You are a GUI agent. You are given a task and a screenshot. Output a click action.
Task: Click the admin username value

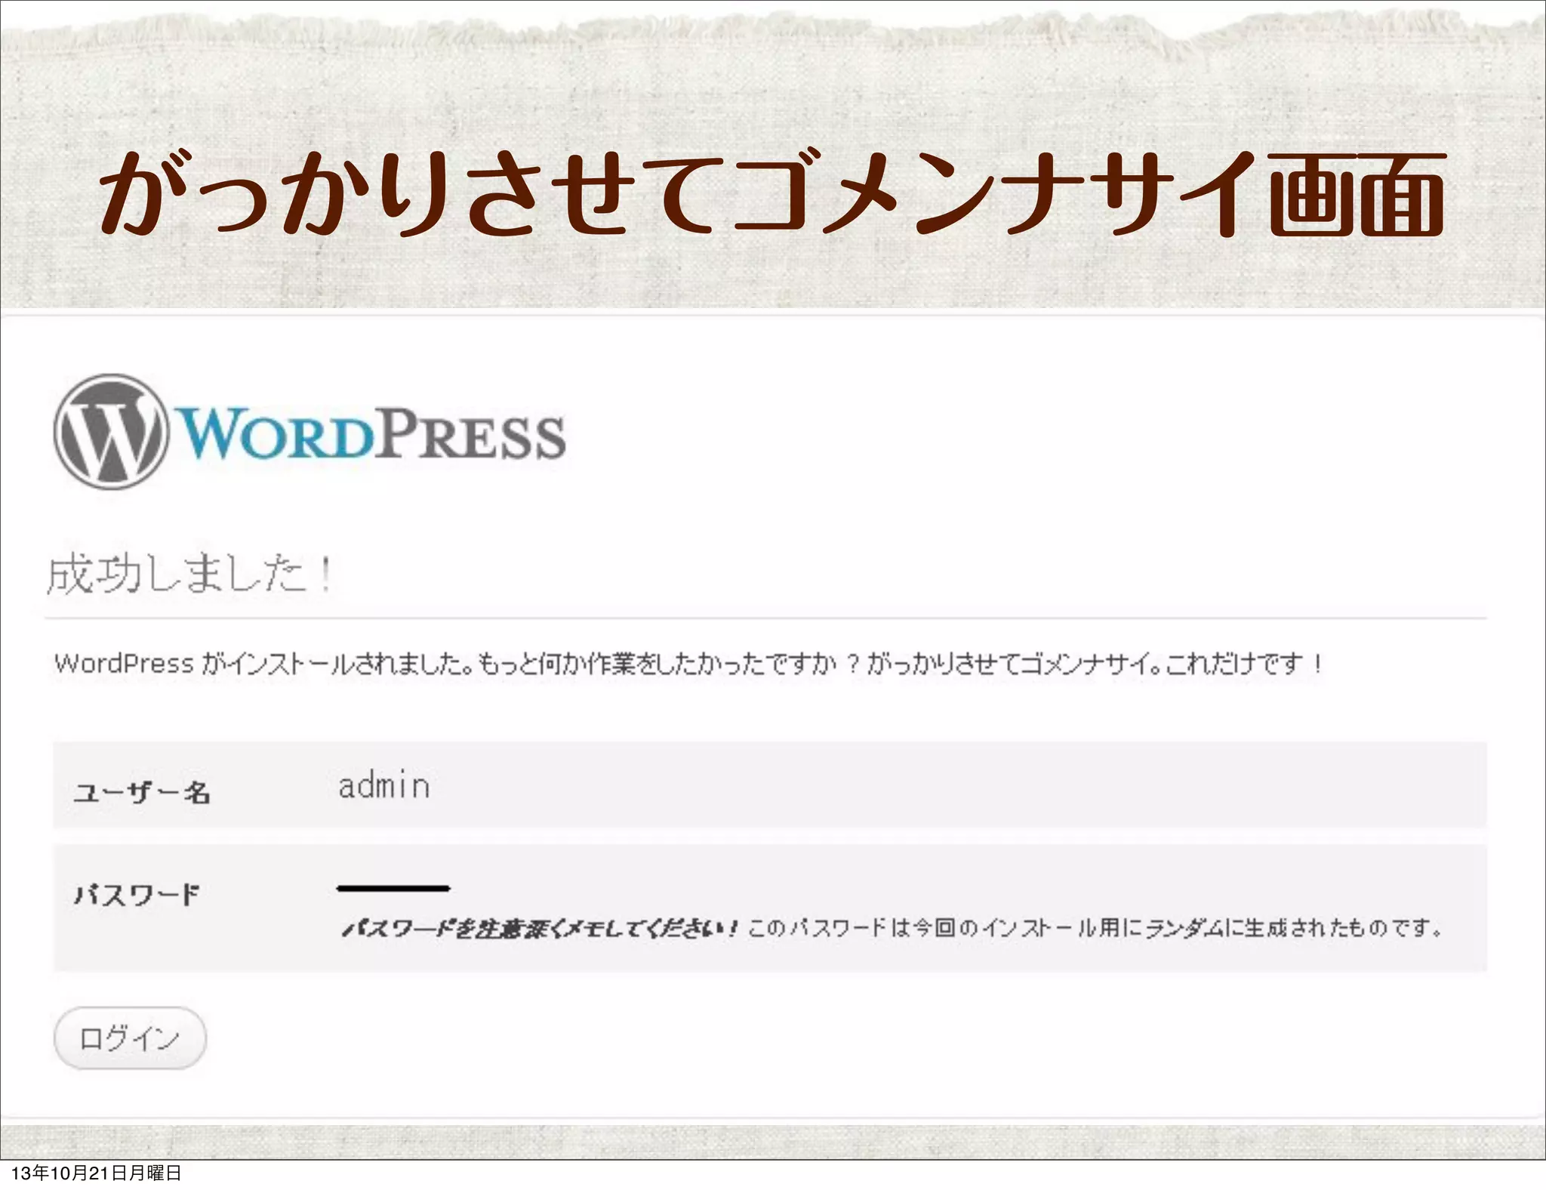[x=384, y=786]
